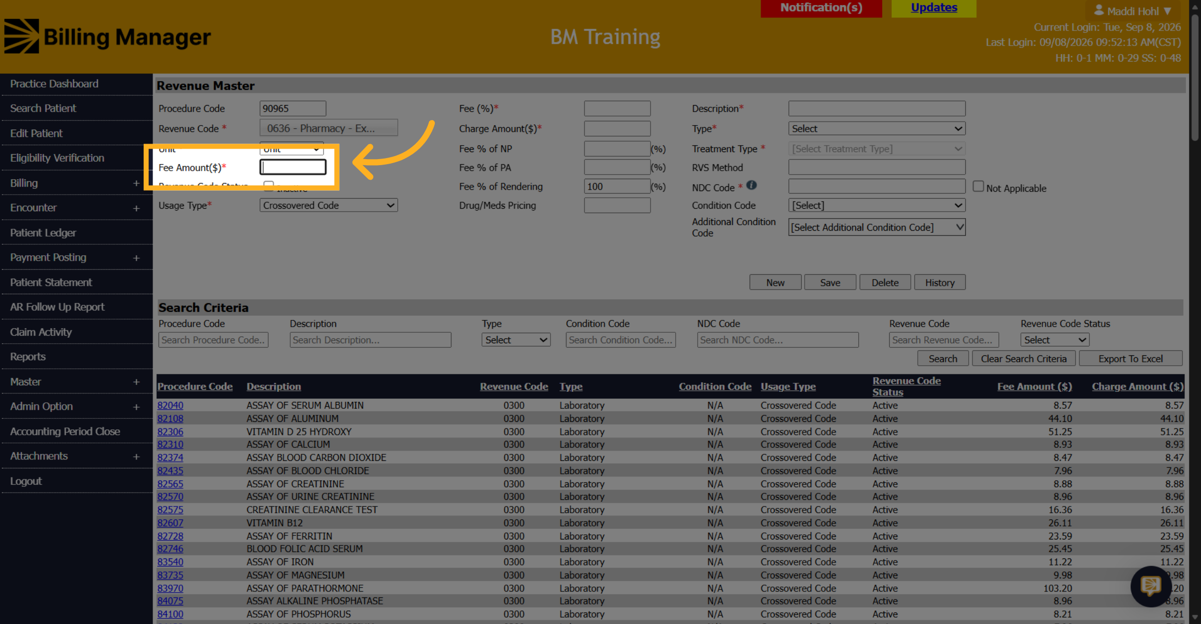Sort by Fee Amount ($) column header
Screen dimensions: 1201x624
(1034, 387)
